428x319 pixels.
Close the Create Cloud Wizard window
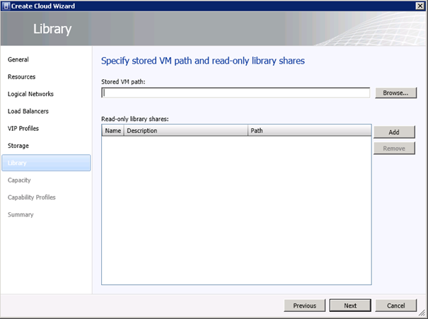pos(420,6)
